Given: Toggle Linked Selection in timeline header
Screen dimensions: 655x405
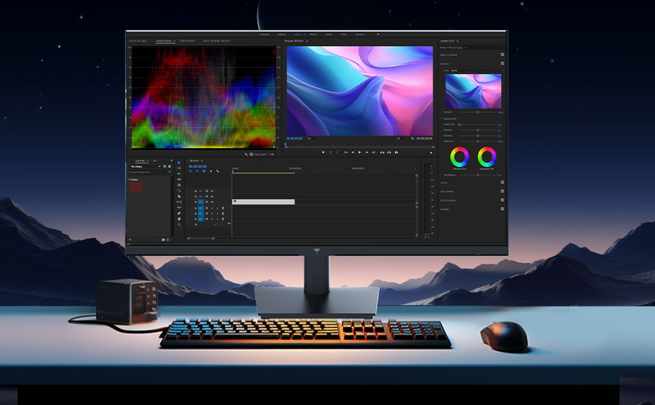Looking at the screenshot, I should pyautogui.click(x=204, y=171).
